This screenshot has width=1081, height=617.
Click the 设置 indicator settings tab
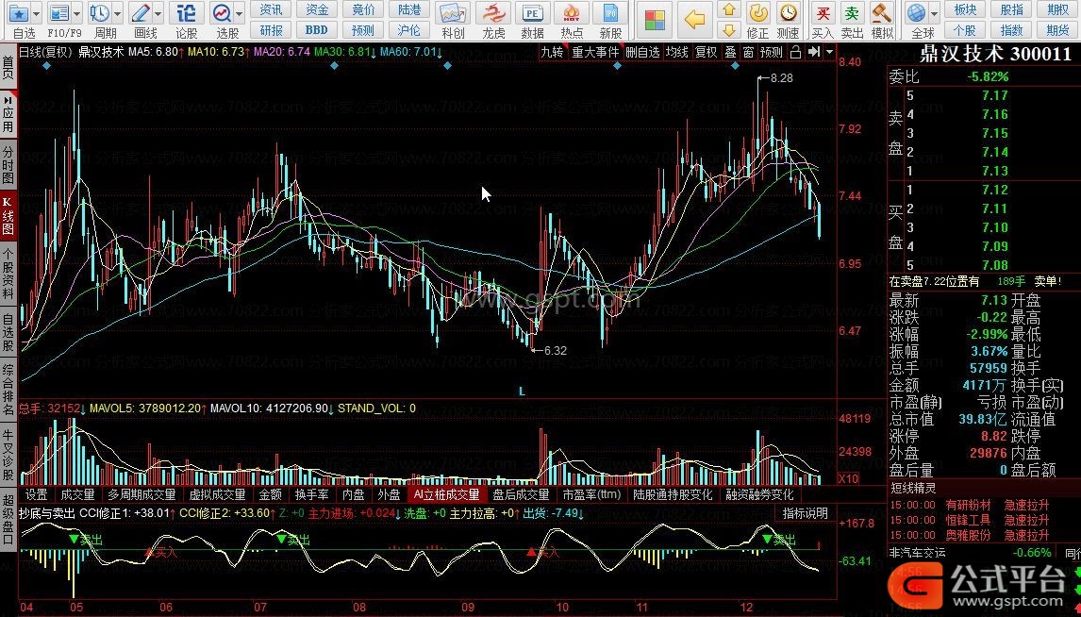tap(37, 494)
